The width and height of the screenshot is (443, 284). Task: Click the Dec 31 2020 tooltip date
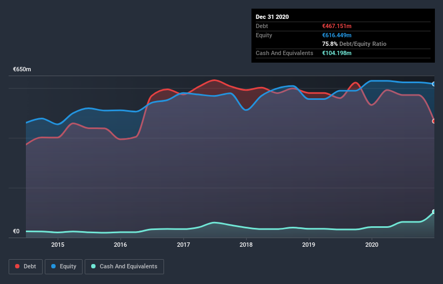click(x=272, y=17)
